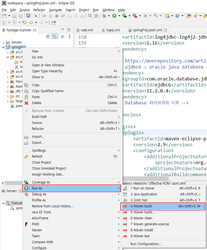Click the Java Application icon in submenu
207x250 pixels.
click(x=125, y=194)
